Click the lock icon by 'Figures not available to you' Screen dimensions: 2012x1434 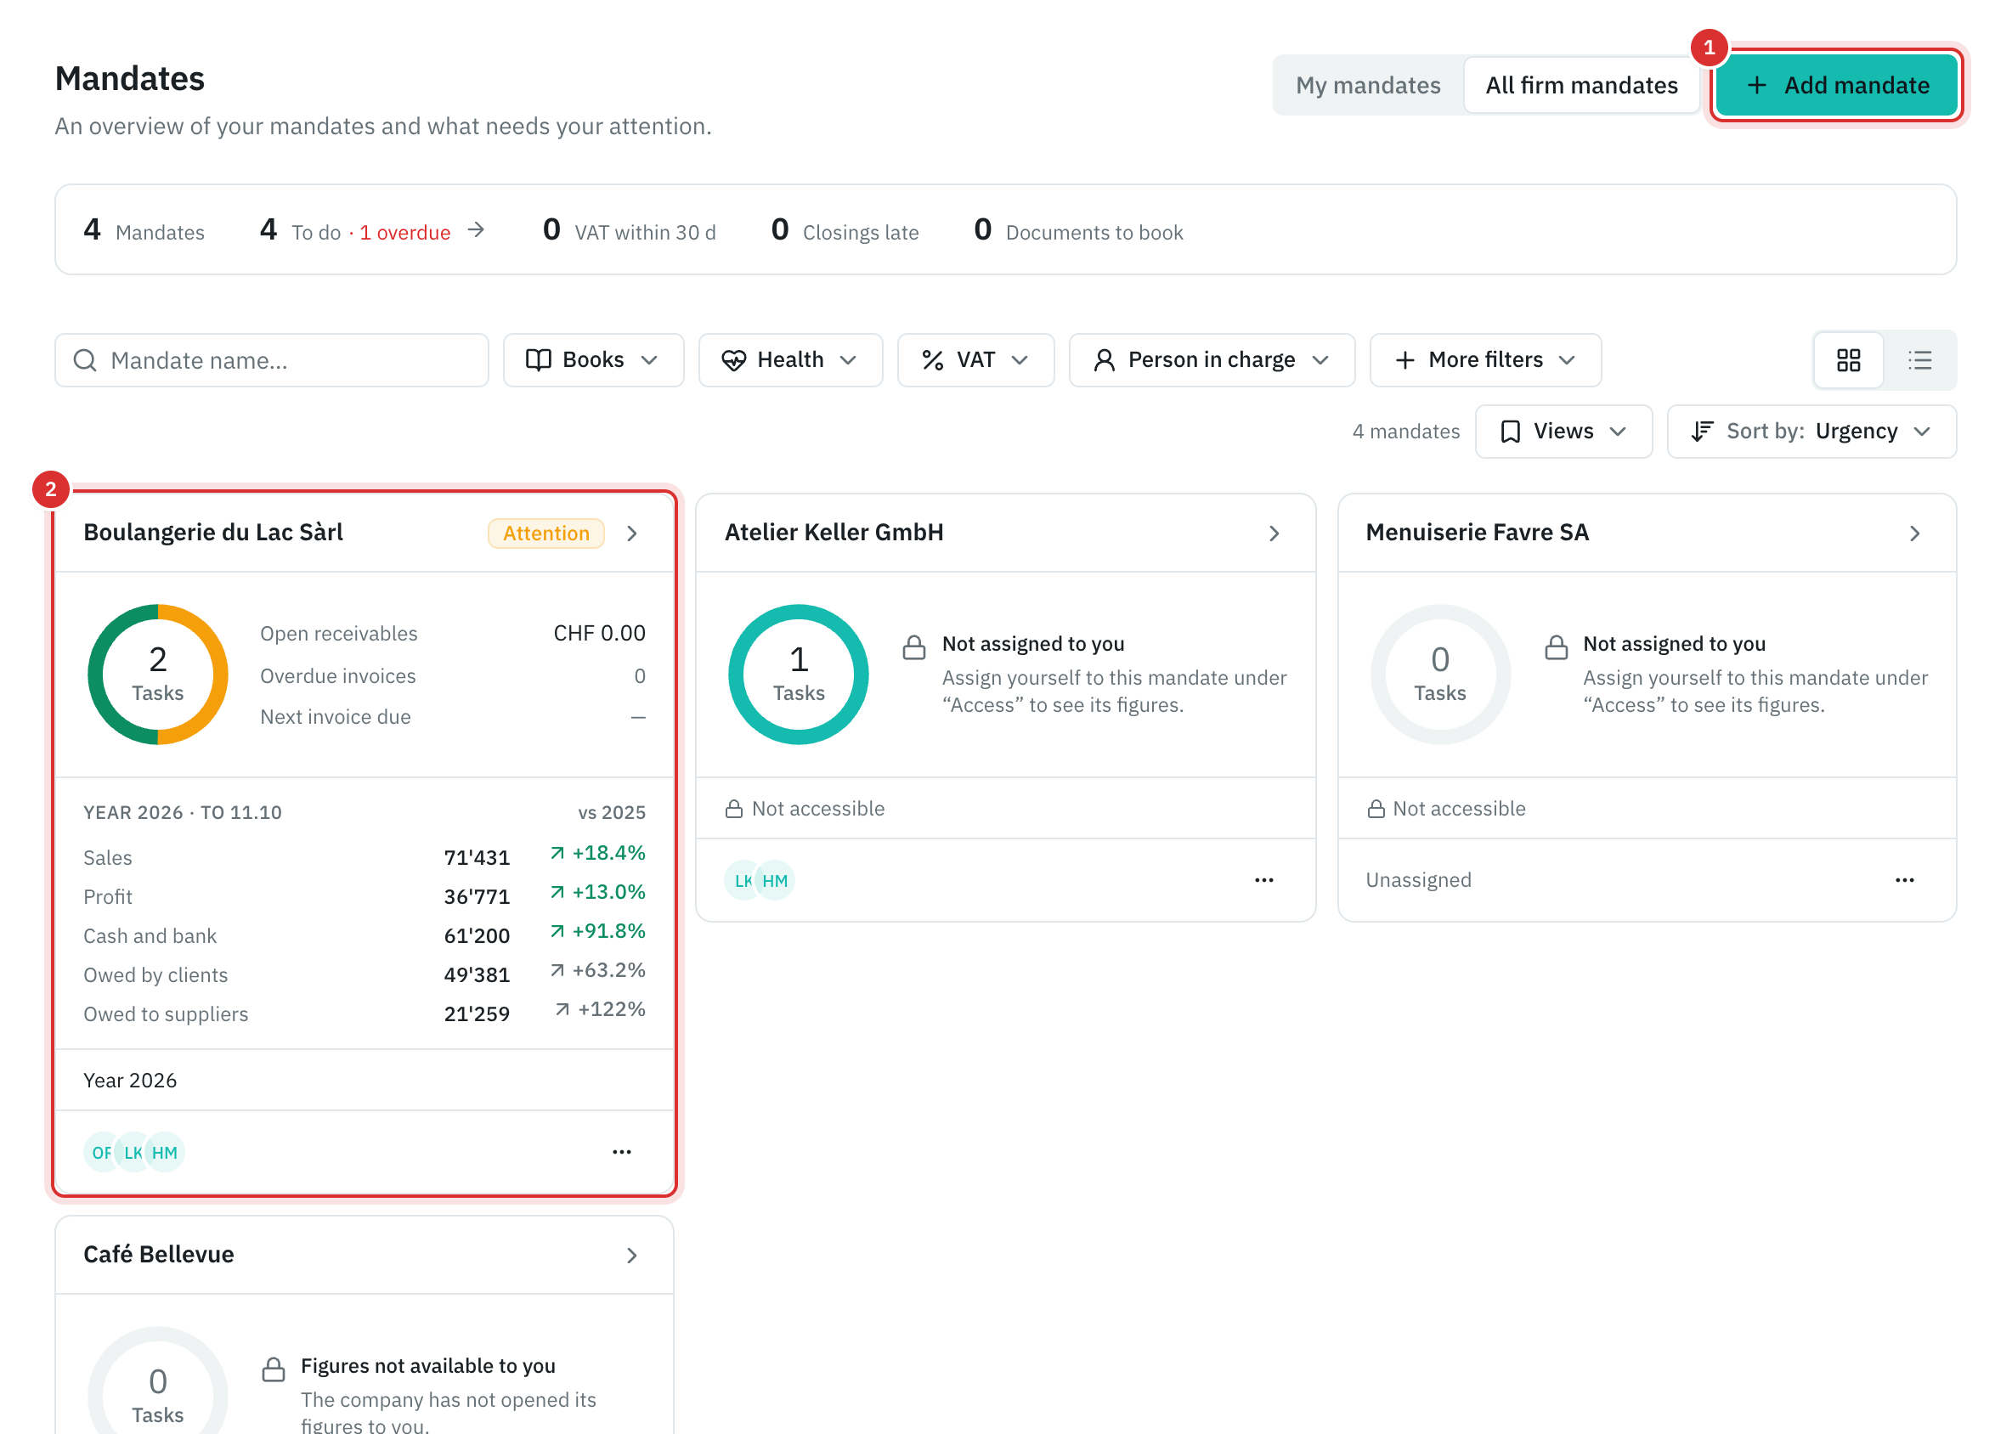pyautogui.click(x=274, y=1369)
